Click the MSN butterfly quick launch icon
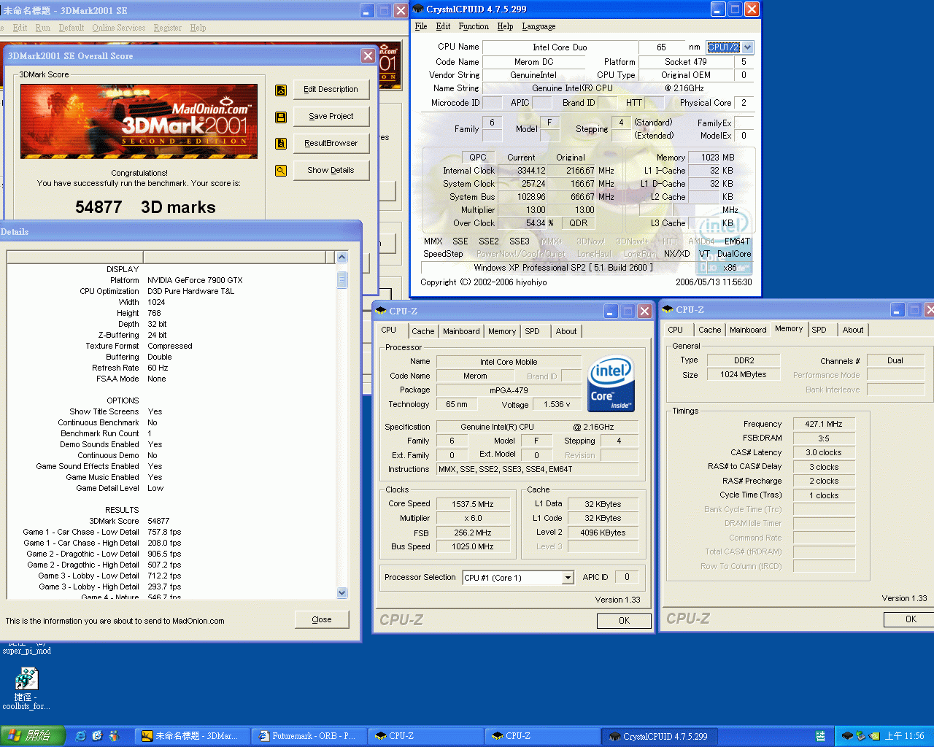934x747 pixels. pyautogui.click(x=114, y=736)
